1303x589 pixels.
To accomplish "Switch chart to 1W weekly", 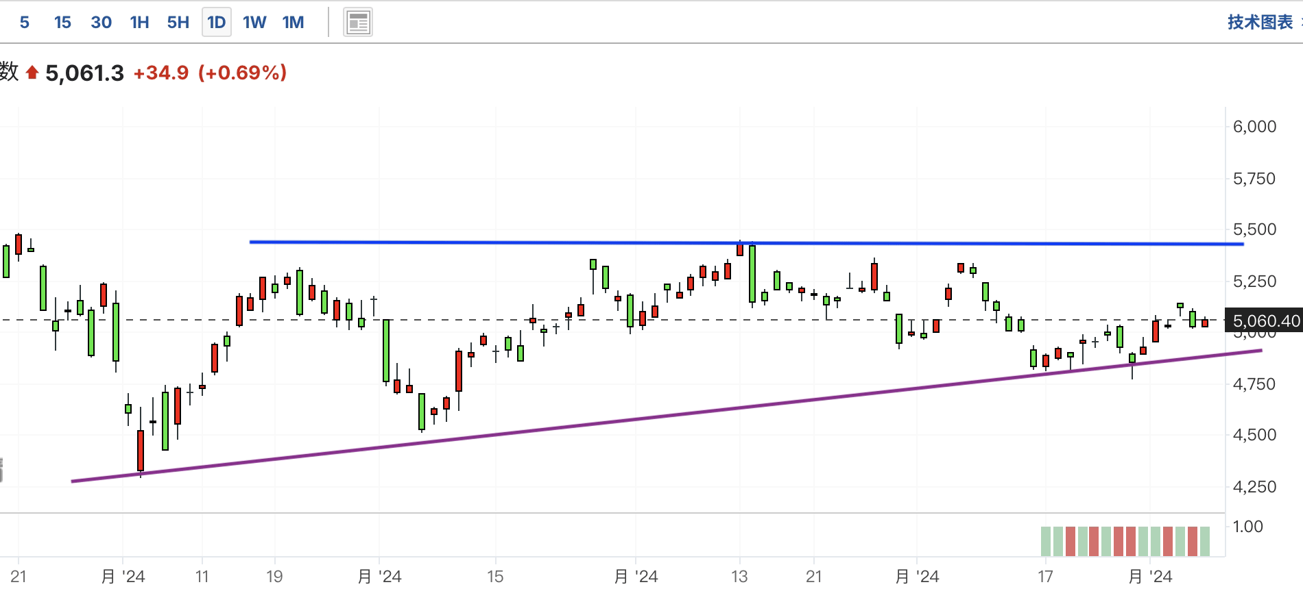I will click(254, 23).
